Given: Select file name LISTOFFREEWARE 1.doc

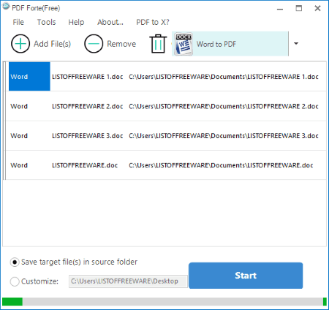Looking at the screenshot, I should (x=87, y=77).
